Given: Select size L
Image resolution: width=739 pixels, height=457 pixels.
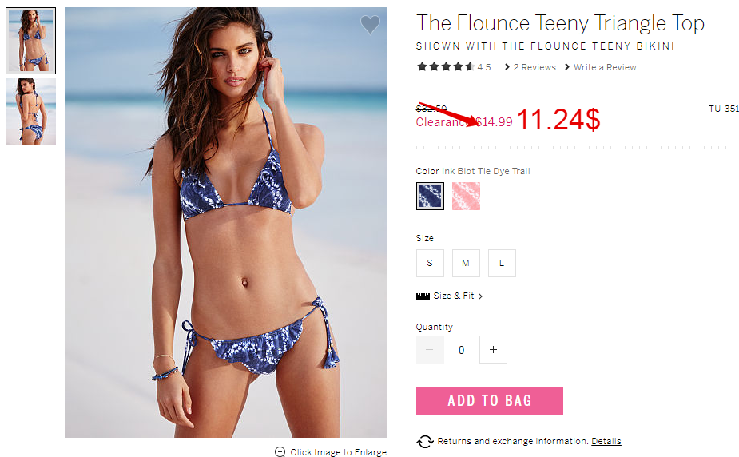Looking at the screenshot, I should click(x=502, y=263).
